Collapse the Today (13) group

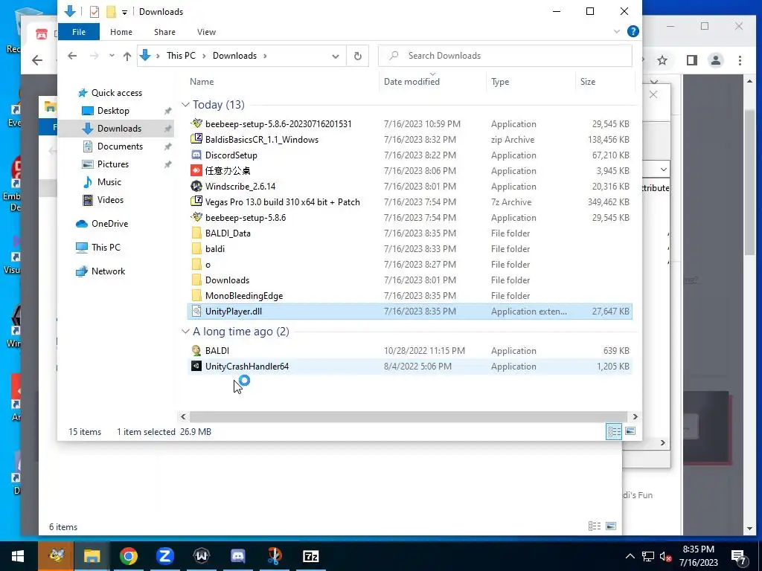click(x=185, y=105)
